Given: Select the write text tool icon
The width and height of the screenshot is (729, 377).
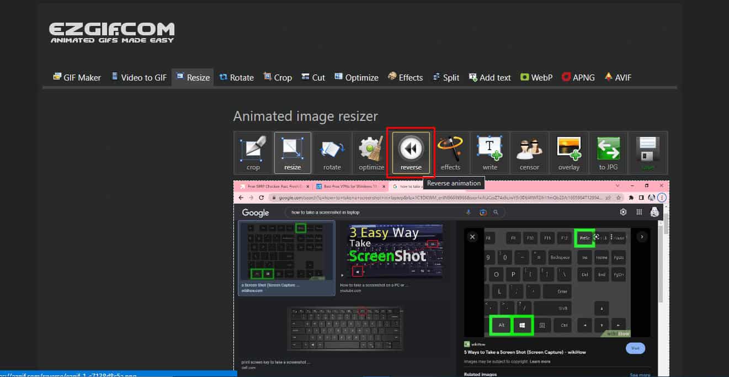Looking at the screenshot, I should 490,153.
